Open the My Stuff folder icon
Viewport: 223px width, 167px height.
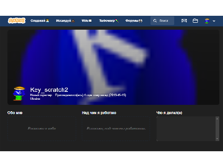coord(195,21)
